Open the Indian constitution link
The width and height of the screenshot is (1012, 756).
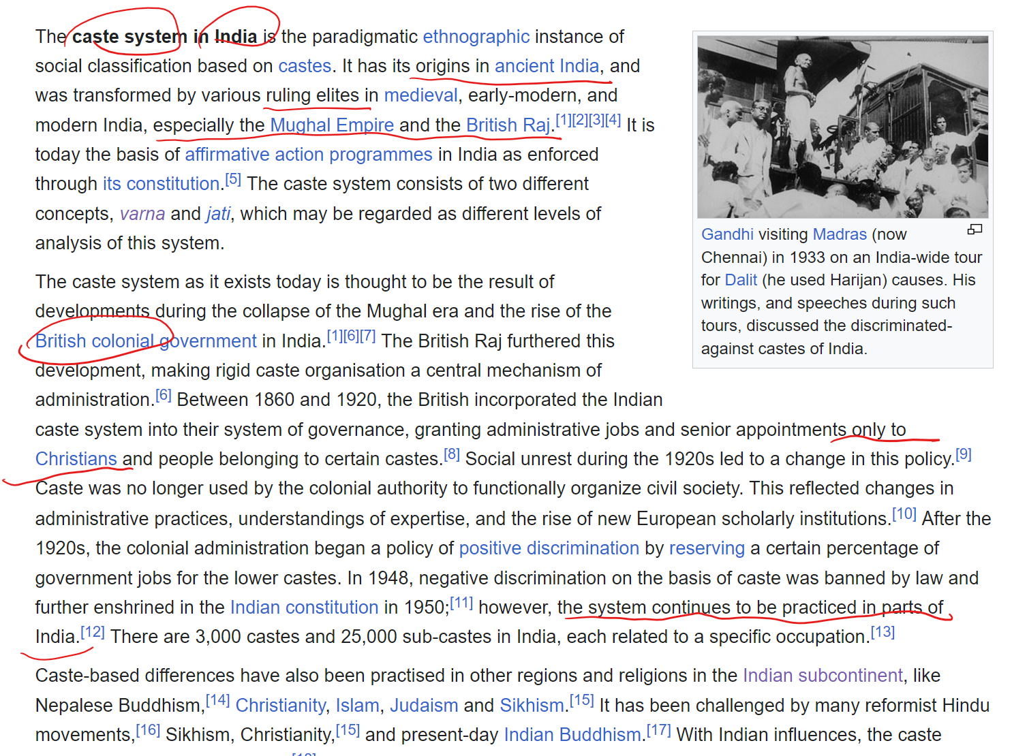pyautogui.click(x=304, y=608)
